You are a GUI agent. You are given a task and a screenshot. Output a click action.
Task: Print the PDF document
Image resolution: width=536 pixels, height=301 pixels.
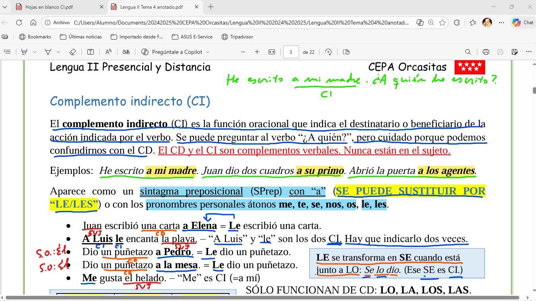tap(486, 52)
